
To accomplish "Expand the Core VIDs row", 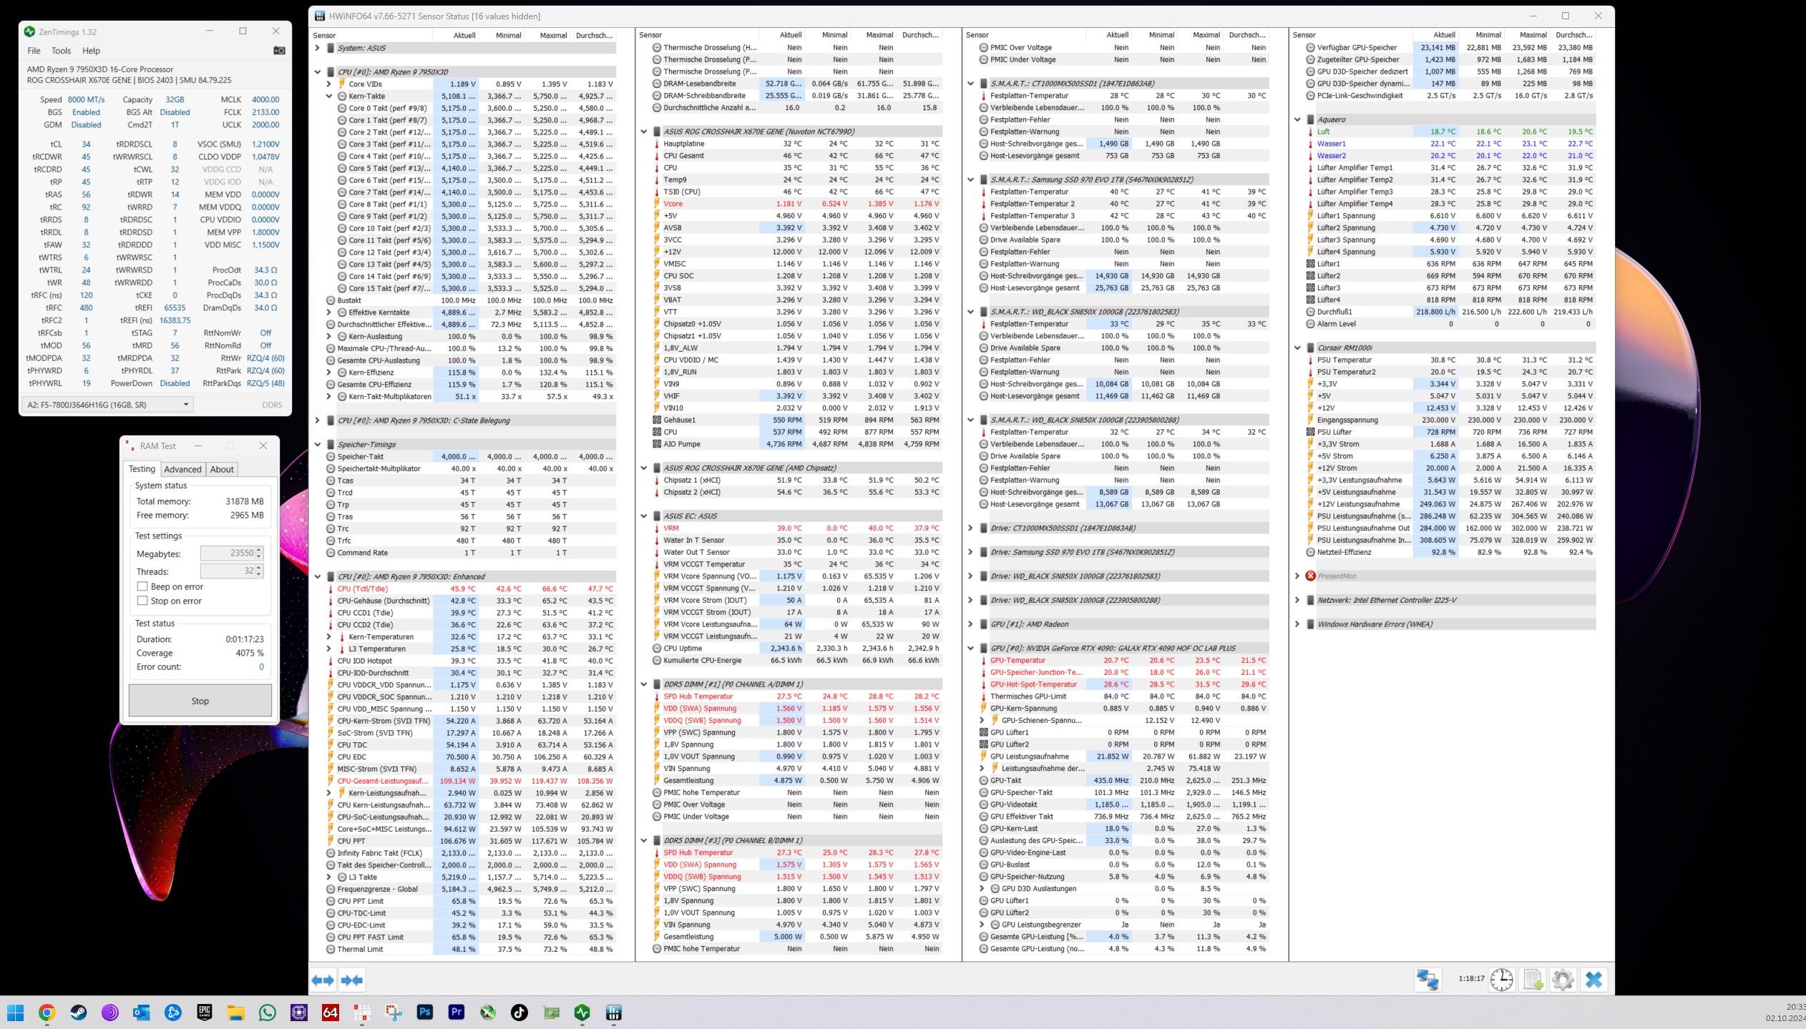I will pyautogui.click(x=329, y=84).
